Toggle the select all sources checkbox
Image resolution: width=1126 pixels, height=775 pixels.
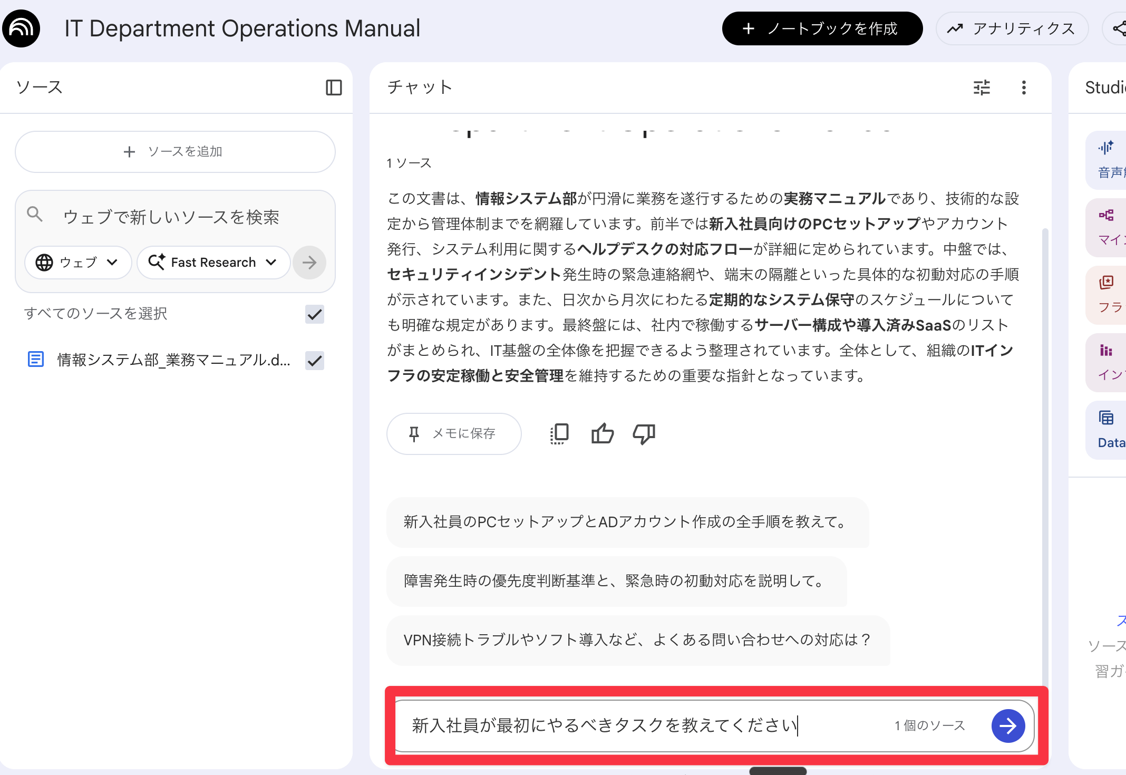[x=315, y=314]
